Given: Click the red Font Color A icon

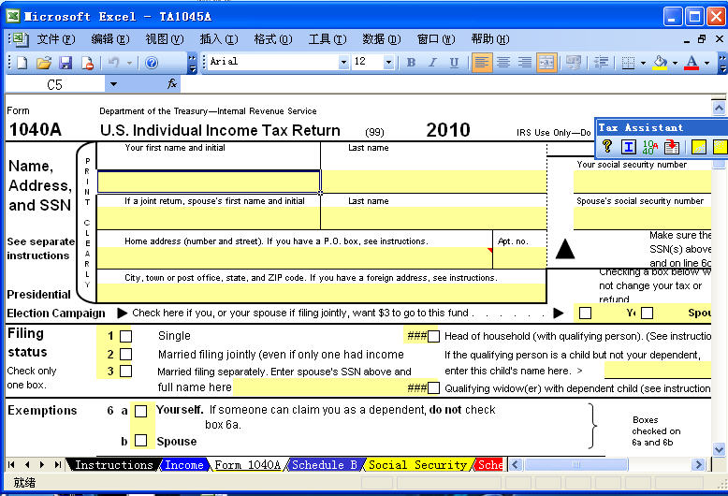Looking at the screenshot, I should [692, 62].
